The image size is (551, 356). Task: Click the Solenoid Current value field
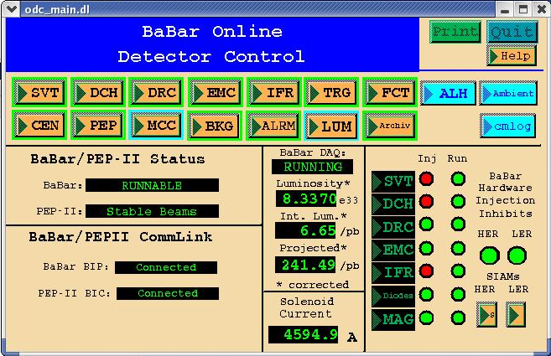coord(303,335)
